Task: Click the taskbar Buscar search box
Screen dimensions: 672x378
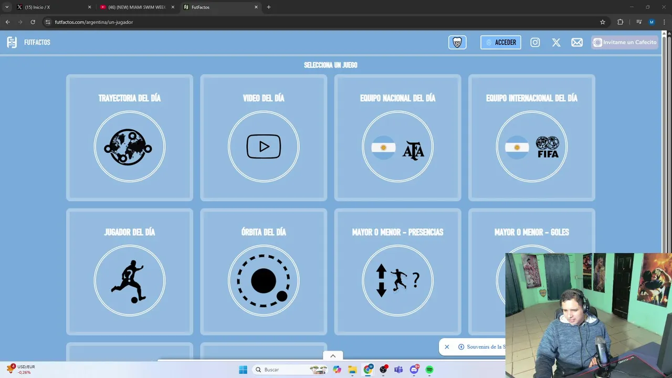Action: tap(290, 370)
